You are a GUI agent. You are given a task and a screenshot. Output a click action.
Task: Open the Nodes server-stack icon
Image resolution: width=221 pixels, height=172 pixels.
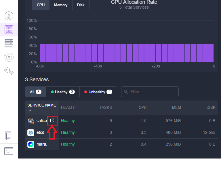pyautogui.click(x=9, y=43)
